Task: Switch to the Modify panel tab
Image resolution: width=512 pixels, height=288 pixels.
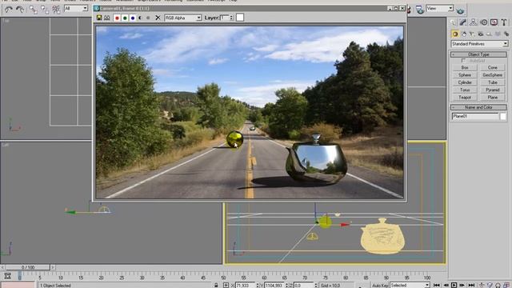Action: 463,22
